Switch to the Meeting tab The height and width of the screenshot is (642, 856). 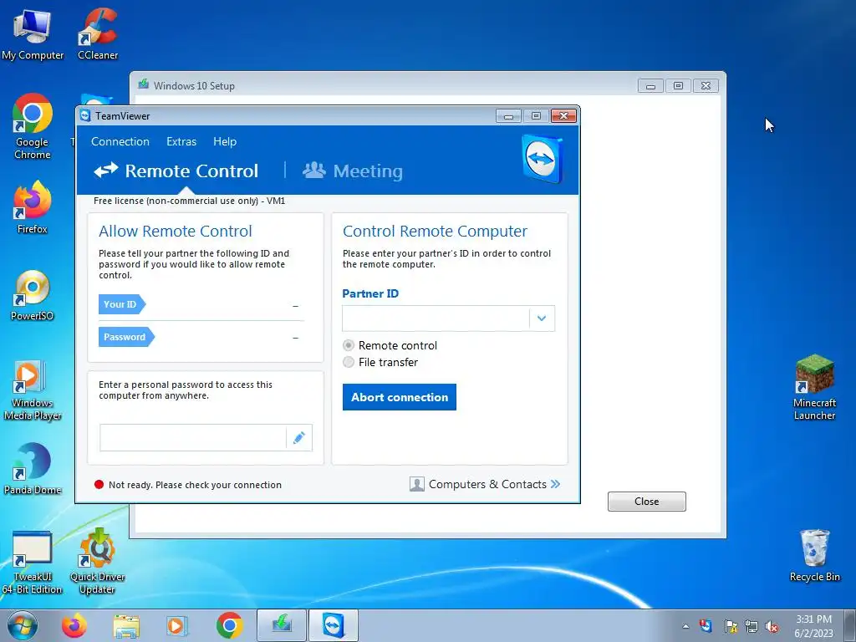coord(353,171)
